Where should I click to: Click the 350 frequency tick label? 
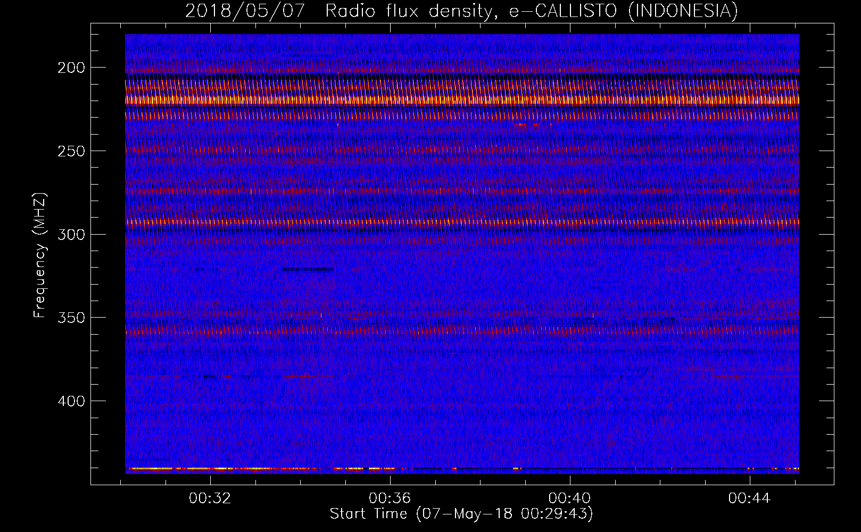pyautogui.click(x=71, y=318)
